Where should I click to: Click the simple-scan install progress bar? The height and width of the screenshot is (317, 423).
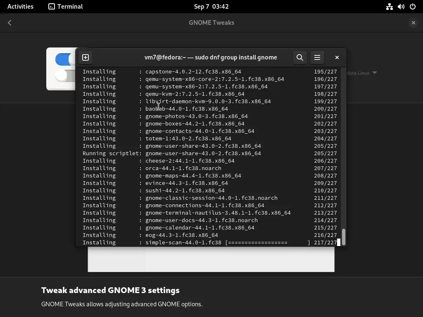tap(268, 242)
